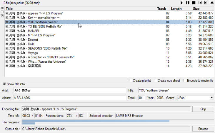Uncheck the A Song for xx checkbox
This screenshot has width=215, height=133.
pyautogui.click(x=7, y=57)
